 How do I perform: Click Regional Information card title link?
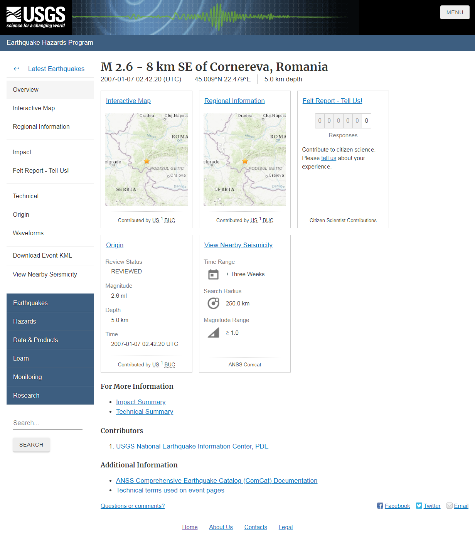[234, 101]
